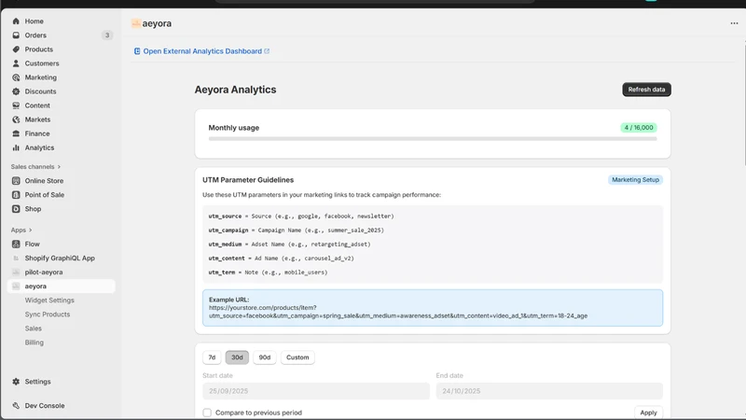746x420 pixels.
Task: Click the Shopify GraphiQL App icon
Action: (x=16, y=259)
